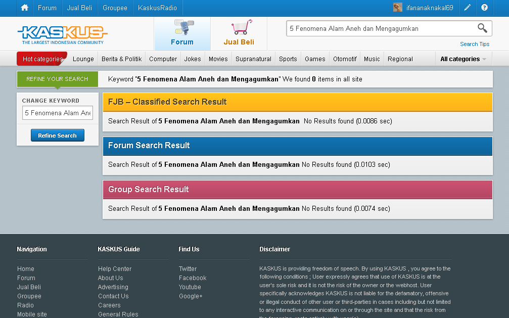509x318 pixels.
Task: Open the user avatar picture
Action: coord(398,8)
